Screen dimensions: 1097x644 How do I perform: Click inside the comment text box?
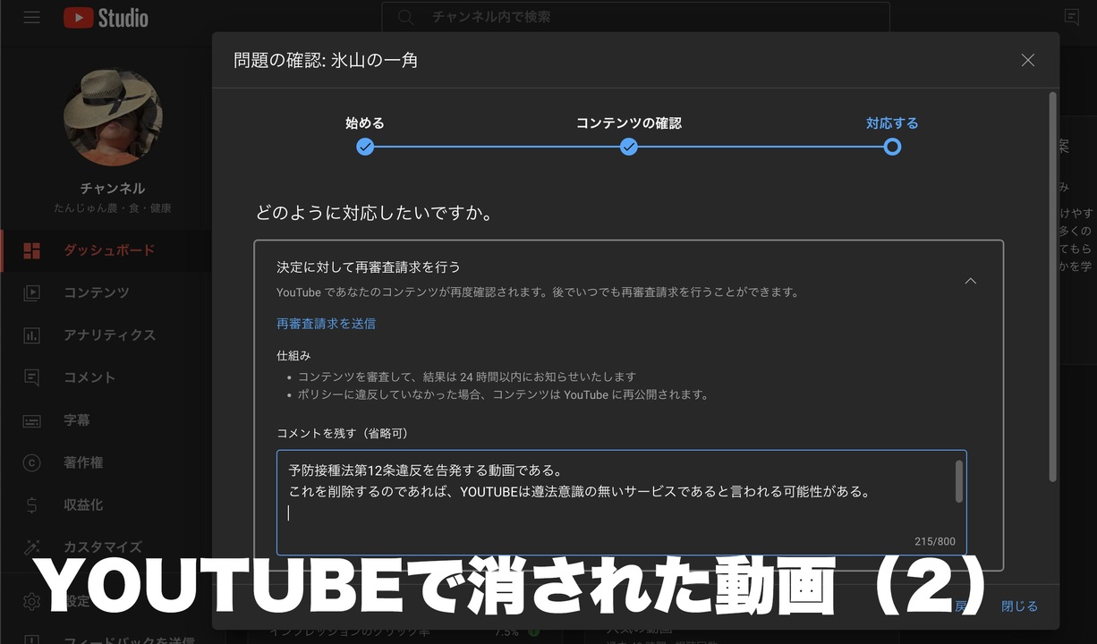(622, 503)
